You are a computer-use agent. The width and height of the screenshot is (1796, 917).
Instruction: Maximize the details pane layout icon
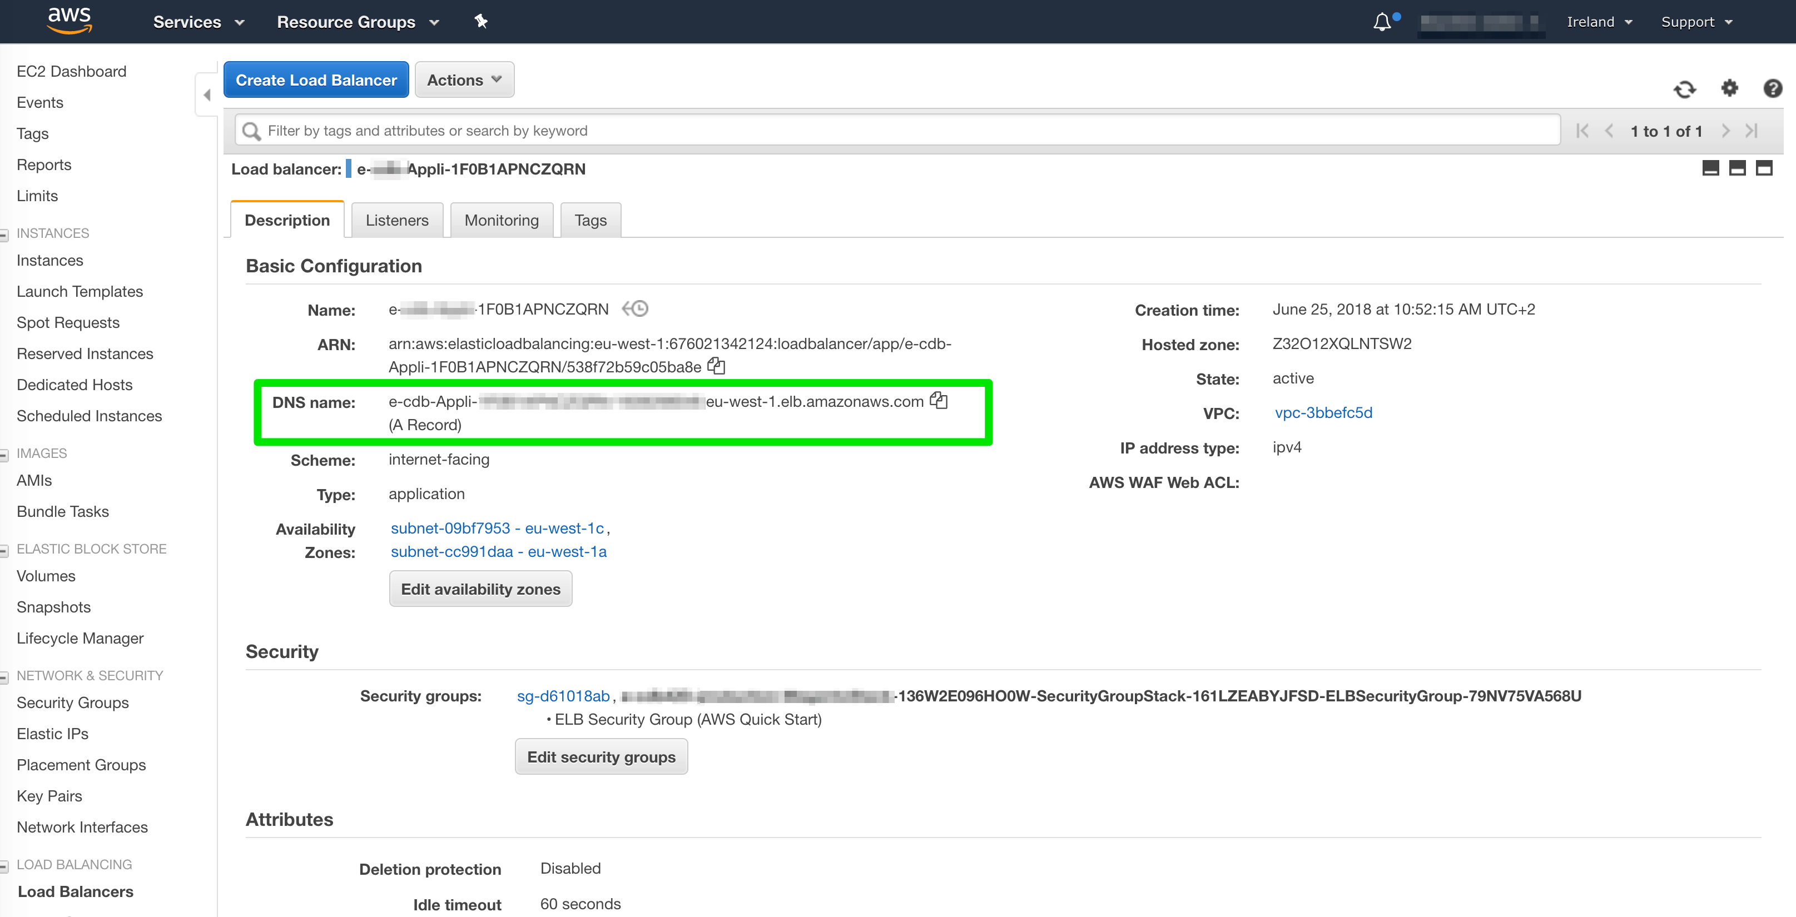click(1764, 168)
